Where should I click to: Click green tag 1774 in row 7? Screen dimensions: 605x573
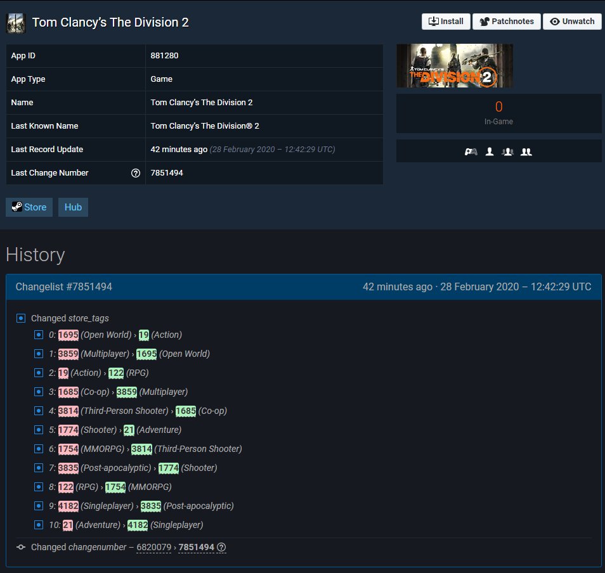tap(169, 468)
